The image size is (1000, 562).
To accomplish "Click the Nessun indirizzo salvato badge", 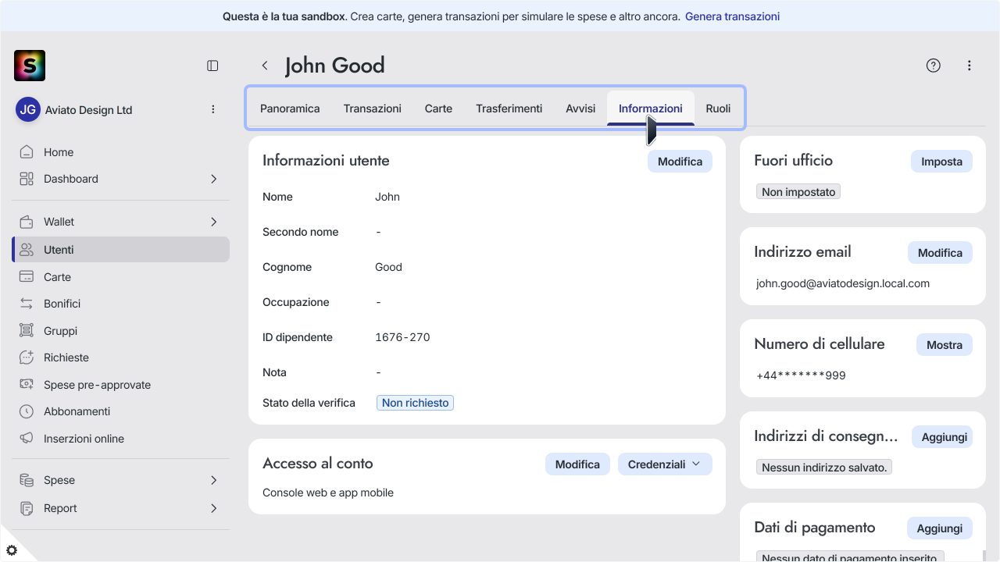I will coord(824,468).
